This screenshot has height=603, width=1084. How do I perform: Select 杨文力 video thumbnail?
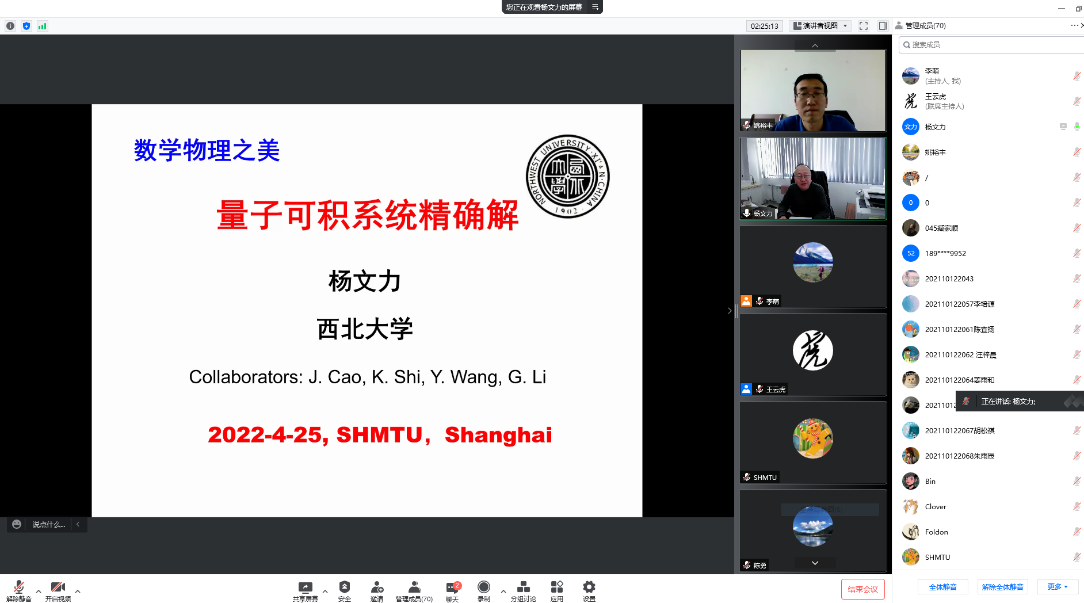tap(812, 178)
